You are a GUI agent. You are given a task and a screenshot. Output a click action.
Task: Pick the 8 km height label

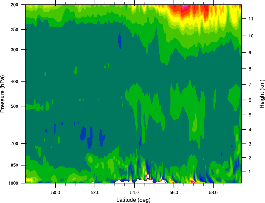[x=250, y=69]
